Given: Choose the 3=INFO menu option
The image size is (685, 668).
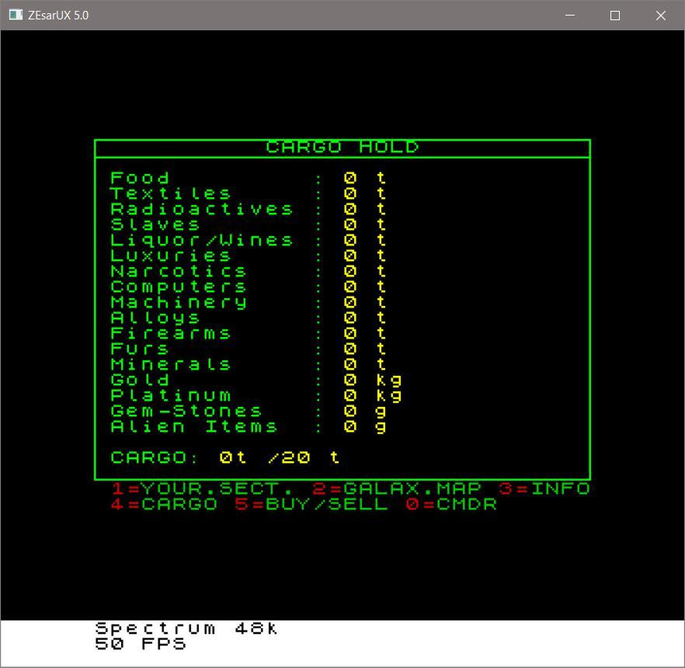Looking at the screenshot, I should point(544,489).
